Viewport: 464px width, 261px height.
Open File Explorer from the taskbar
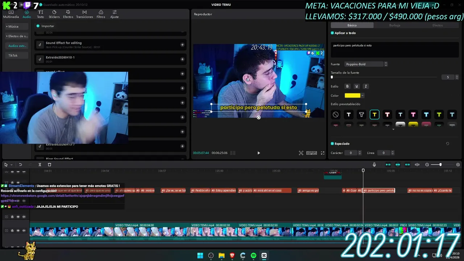221,256
